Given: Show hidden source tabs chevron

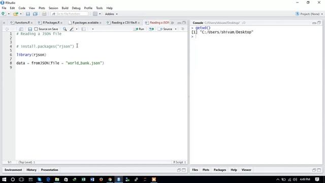Looking at the screenshot, I should (172, 23).
